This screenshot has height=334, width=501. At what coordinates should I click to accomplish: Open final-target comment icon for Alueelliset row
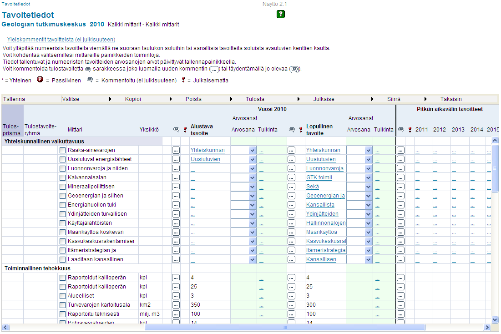tap(291, 296)
